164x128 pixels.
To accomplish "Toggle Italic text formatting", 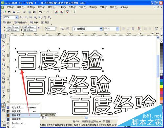I will point(128,29).
